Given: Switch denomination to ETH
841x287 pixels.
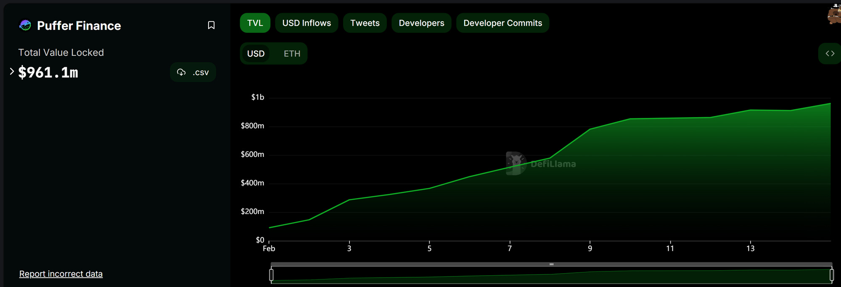Looking at the screenshot, I should click(292, 54).
